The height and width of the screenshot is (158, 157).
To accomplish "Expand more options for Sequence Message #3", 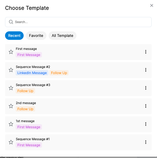I will pos(146,88).
